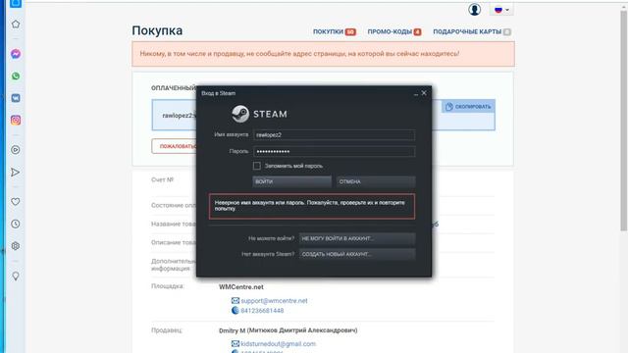Open the language flag dropdown
This screenshot has width=628, height=353.
pyautogui.click(x=501, y=9)
